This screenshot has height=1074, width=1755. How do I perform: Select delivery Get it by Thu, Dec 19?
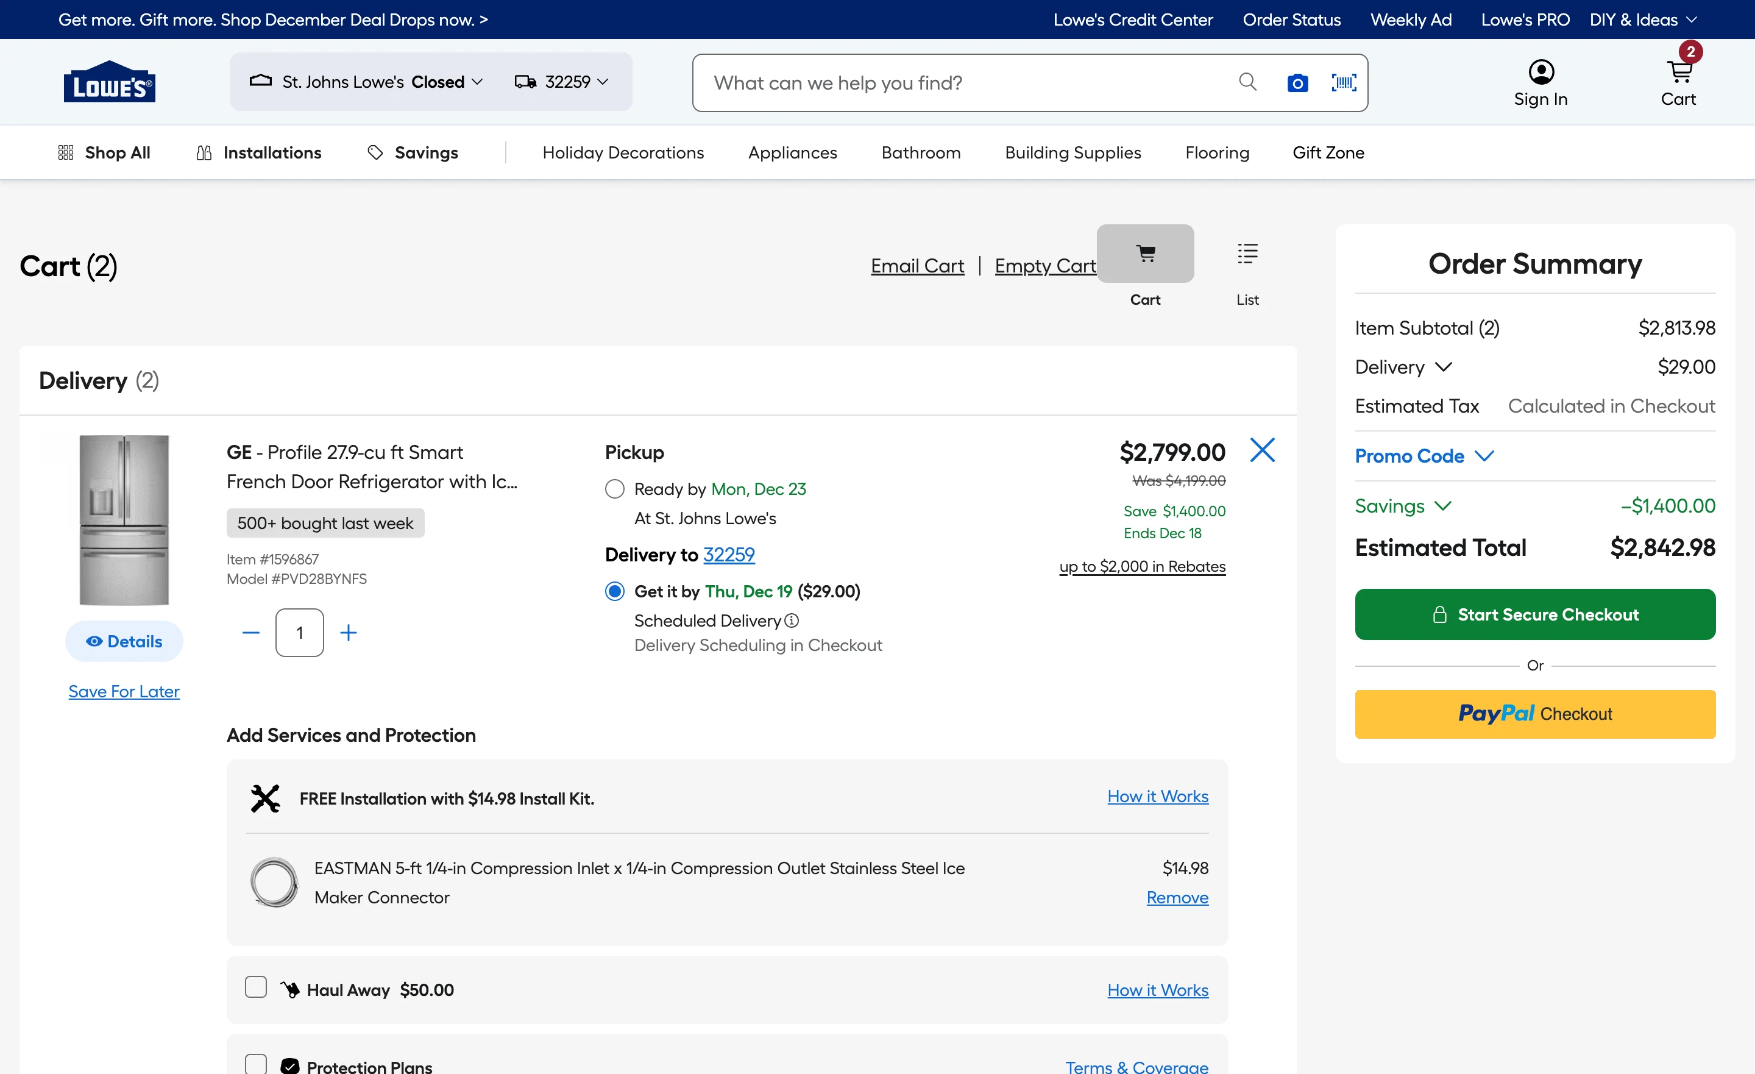615,591
